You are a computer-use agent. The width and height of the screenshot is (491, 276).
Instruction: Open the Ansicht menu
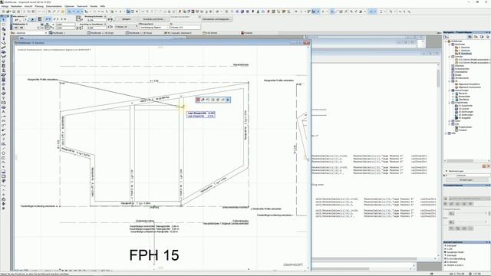(x=28, y=6)
